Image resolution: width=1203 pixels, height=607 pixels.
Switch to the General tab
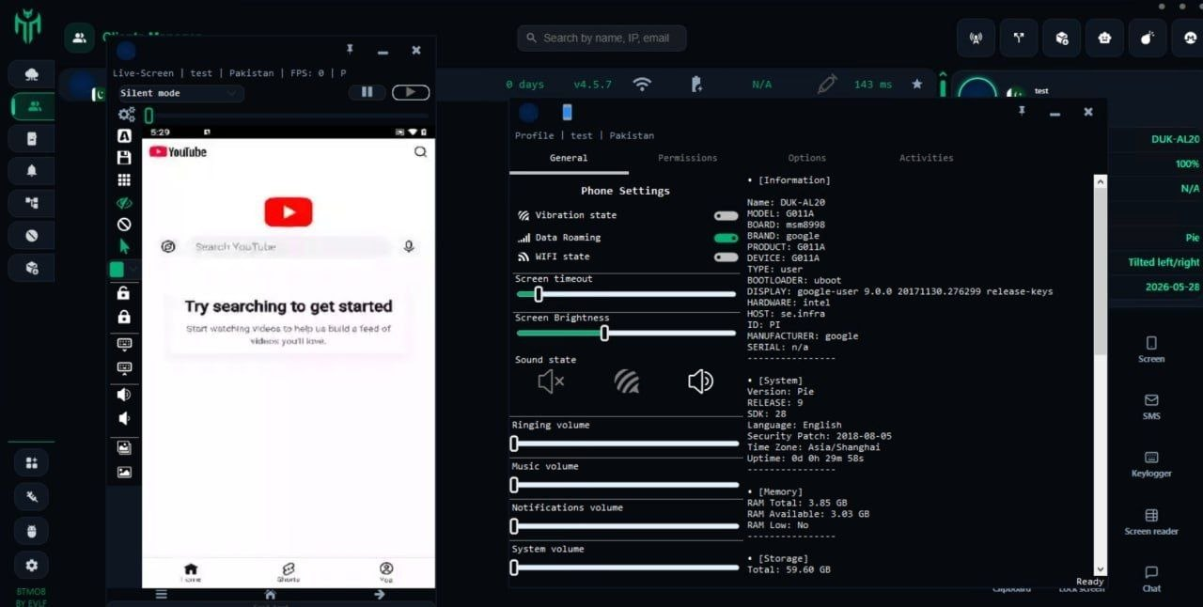pos(569,158)
